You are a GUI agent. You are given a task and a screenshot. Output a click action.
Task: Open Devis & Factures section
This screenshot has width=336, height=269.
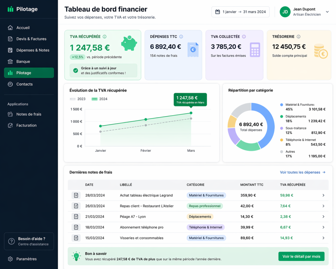(29, 39)
